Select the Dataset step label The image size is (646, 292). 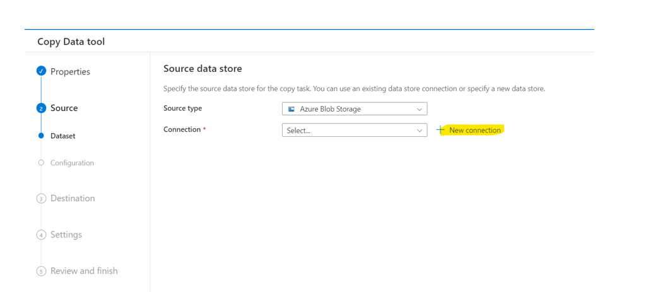[63, 136]
